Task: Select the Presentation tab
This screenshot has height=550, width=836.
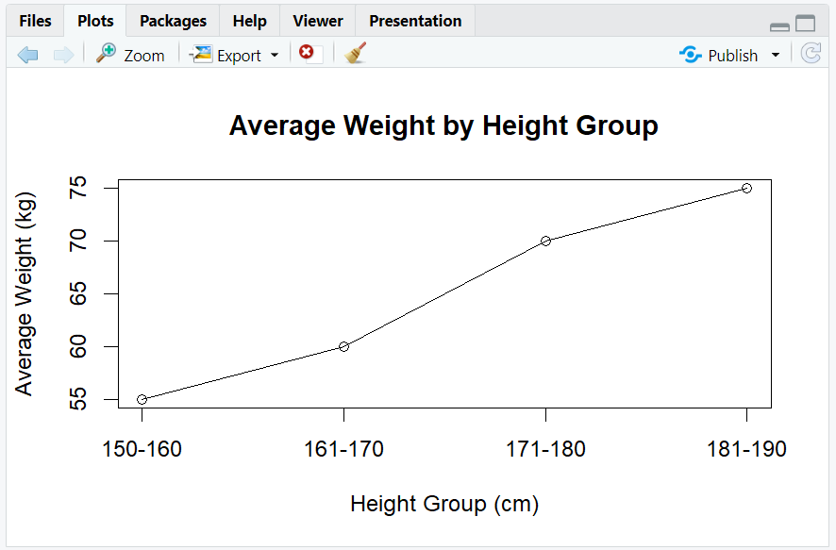Action: [414, 20]
